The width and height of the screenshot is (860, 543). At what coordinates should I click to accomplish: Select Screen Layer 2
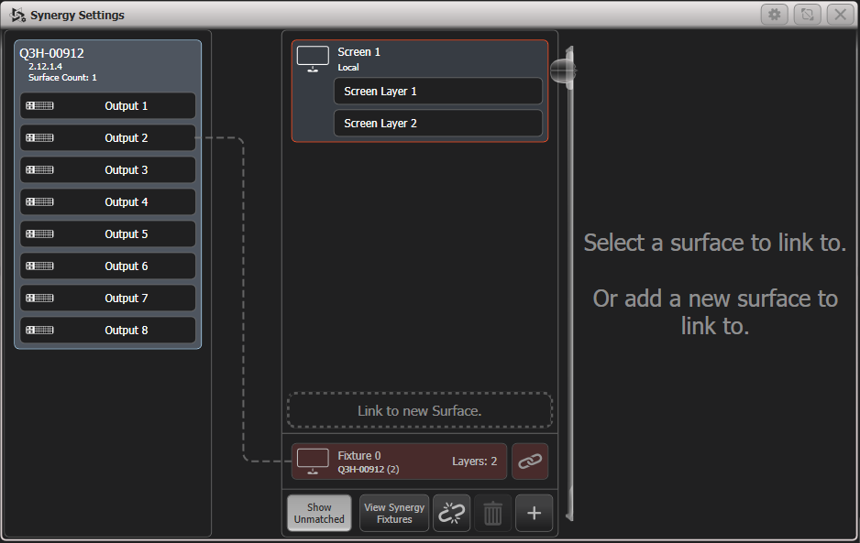pyautogui.click(x=437, y=123)
